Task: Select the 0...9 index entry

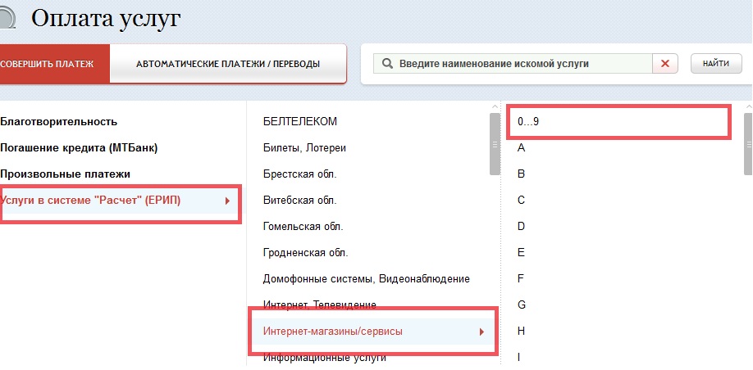Action: point(528,122)
